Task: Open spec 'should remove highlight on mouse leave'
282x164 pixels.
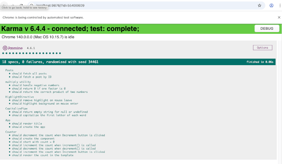Action: [42, 100]
